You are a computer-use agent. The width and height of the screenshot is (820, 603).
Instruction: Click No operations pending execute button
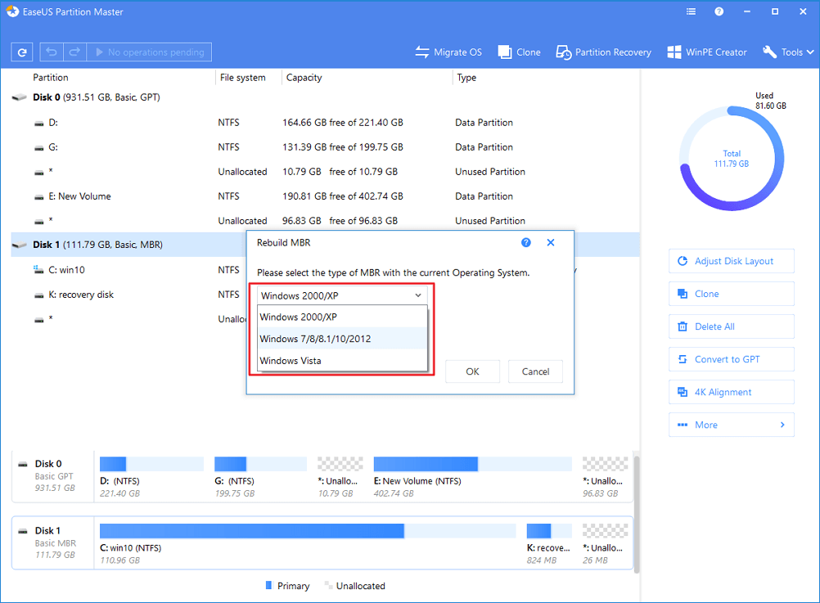click(x=149, y=52)
